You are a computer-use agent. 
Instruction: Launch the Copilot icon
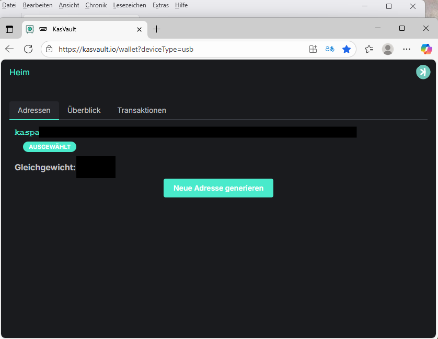coord(427,49)
